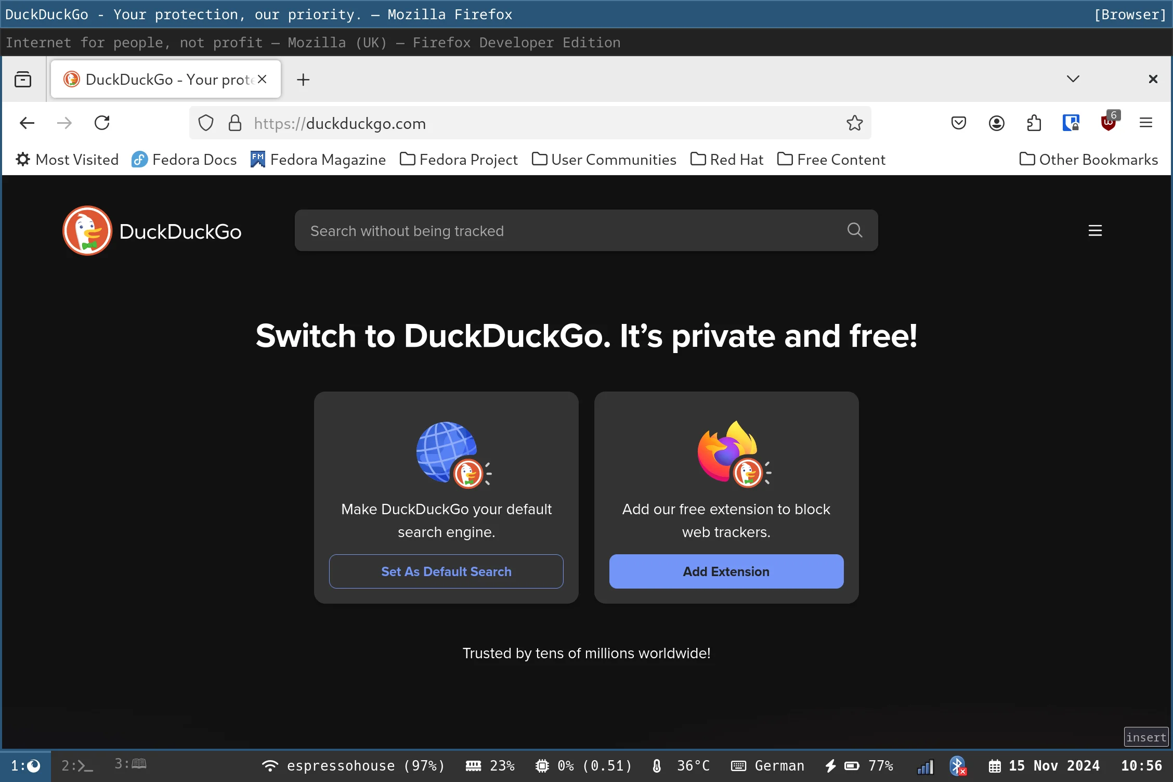1173x782 pixels.
Task: Click the 10:56 clock
Action: pos(1142,766)
